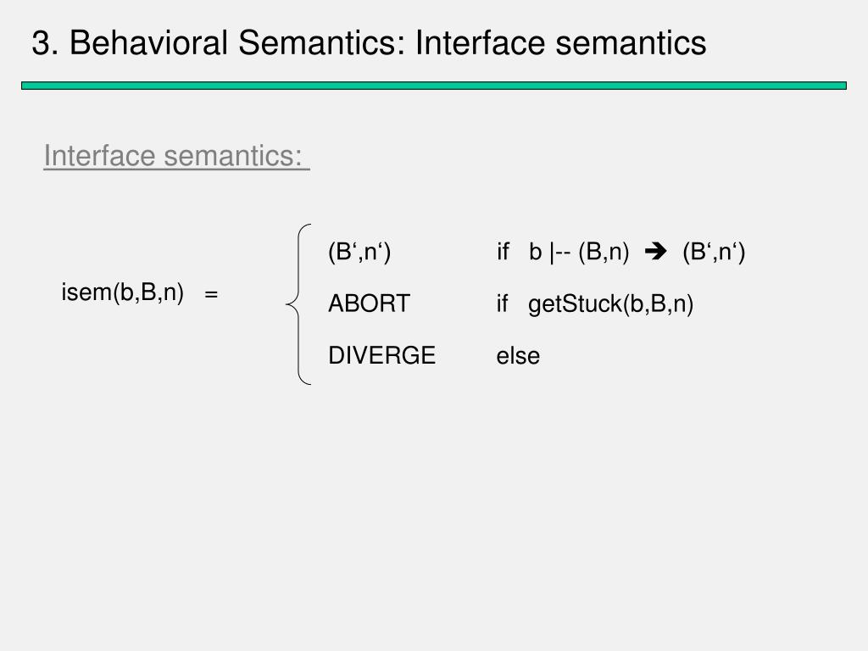Viewport: 868px width, 651px height.
Task: Click the turnstile symbol '|--'
Action: pyautogui.click(x=560, y=252)
